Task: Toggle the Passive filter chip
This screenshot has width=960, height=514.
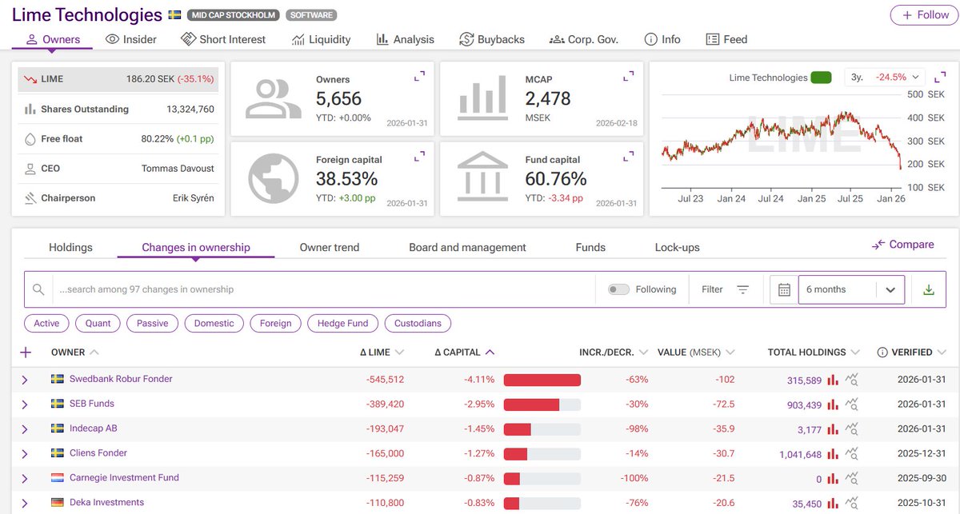Action: coord(152,324)
